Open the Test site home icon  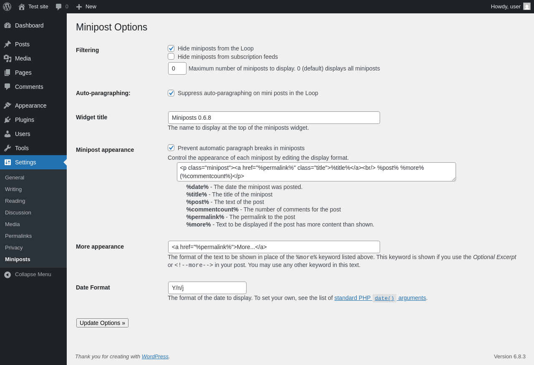click(22, 7)
